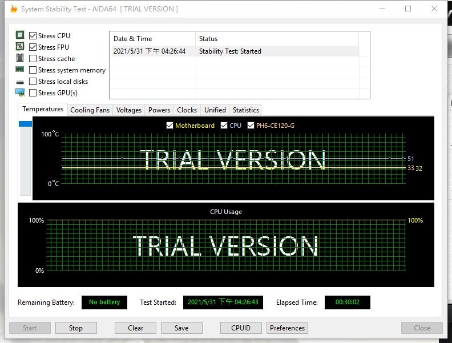The height and width of the screenshot is (343, 452).
Task: Click the disk drive icon beside Stress local disks
Action: (x=20, y=82)
